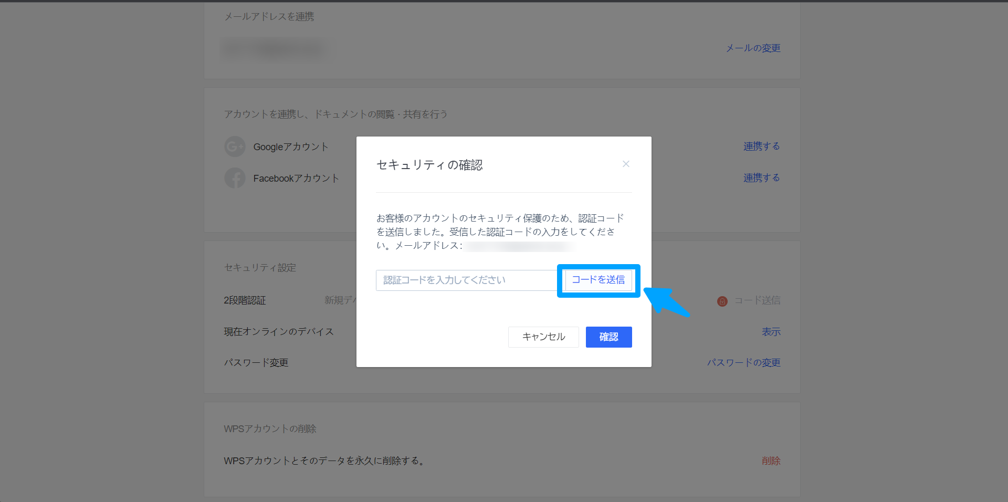Click the red lock icon beside コード送信
Image resolution: width=1008 pixels, height=502 pixels.
pyautogui.click(x=722, y=301)
